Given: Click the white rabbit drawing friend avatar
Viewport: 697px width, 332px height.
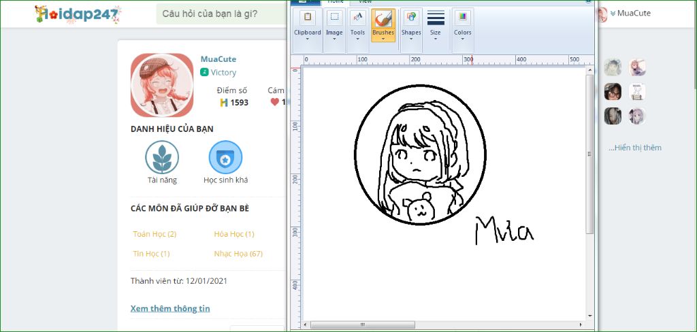Looking at the screenshot, I should [x=637, y=92].
